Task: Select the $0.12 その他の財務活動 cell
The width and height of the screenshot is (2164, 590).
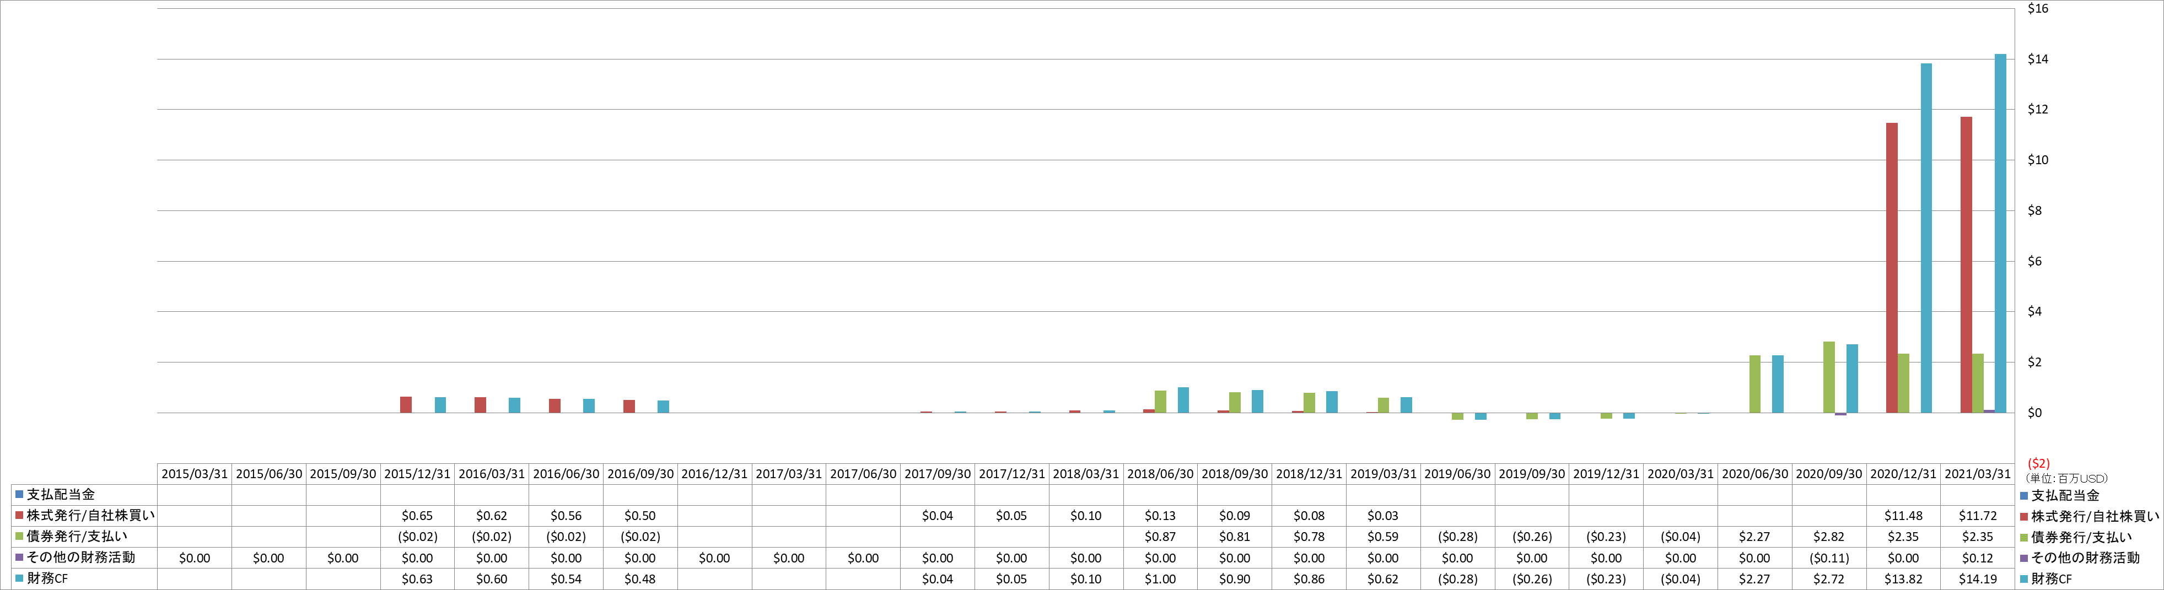Action: pos(1978,558)
